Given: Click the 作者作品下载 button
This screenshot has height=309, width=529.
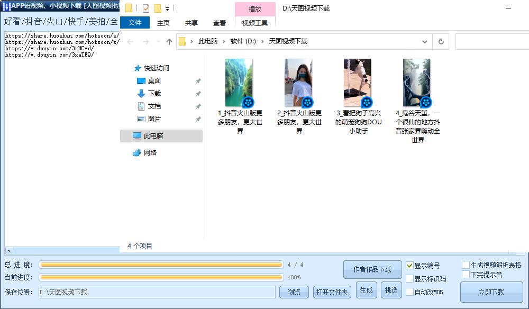Looking at the screenshot, I should coord(372,269).
